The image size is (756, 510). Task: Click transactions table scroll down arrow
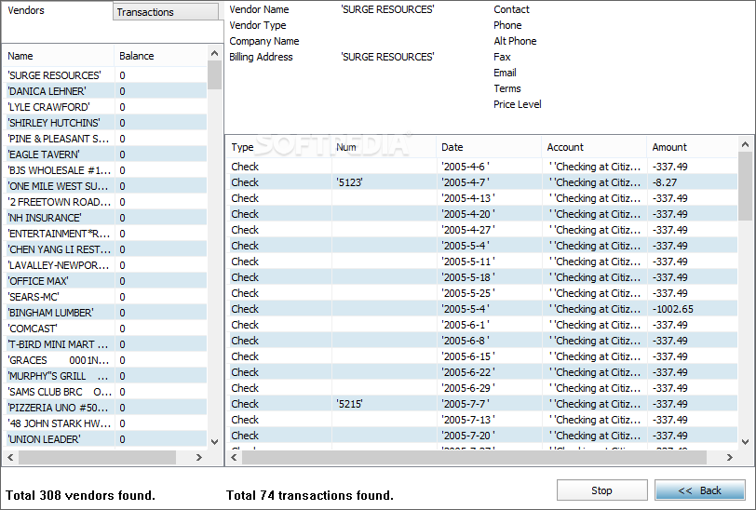pyautogui.click(x=746, y=441)
